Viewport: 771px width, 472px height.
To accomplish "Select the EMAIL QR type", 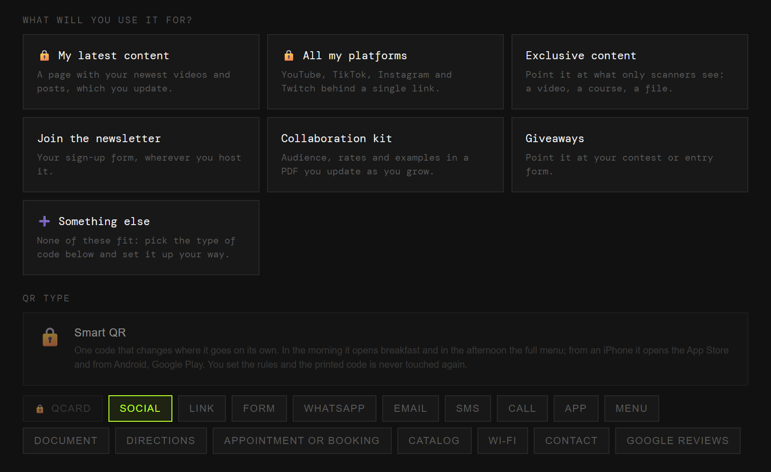I will 411,408.
